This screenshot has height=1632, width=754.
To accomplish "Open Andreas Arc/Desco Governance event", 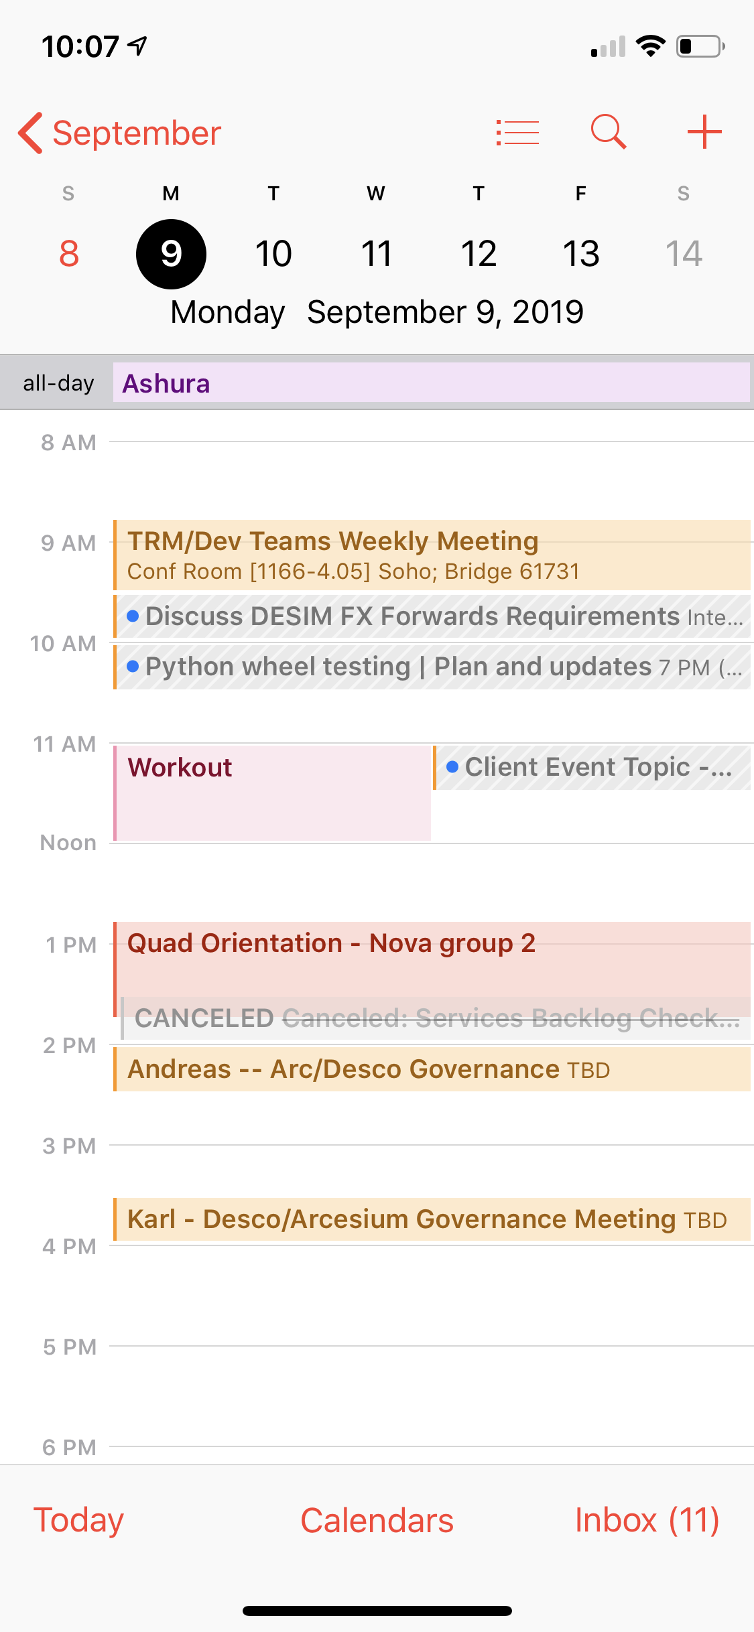I will (x=431, y=1069).
